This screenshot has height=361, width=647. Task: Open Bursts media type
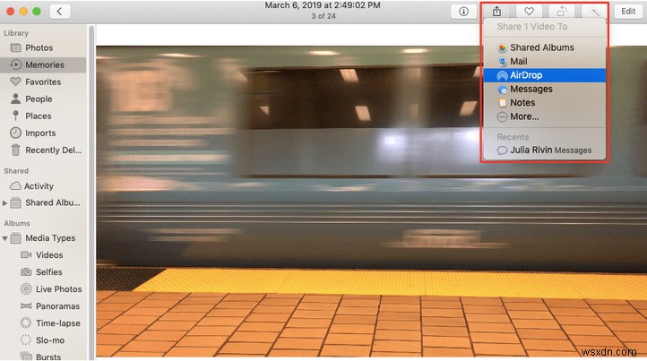[x=43, y=357]
